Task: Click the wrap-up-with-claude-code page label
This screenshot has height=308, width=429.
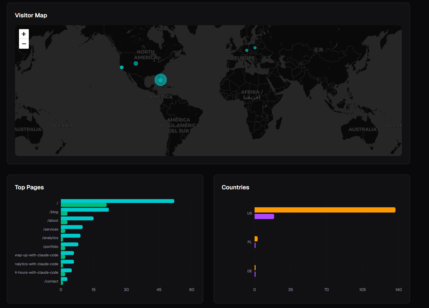Action: tap(37, 255)
